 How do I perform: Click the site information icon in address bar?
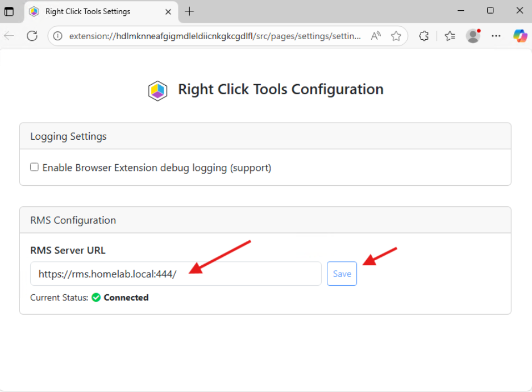point(57,35)
